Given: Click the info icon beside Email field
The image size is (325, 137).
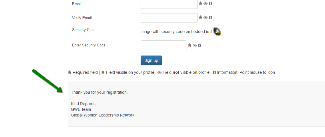Looking at the screenshot, I should 210,3.
